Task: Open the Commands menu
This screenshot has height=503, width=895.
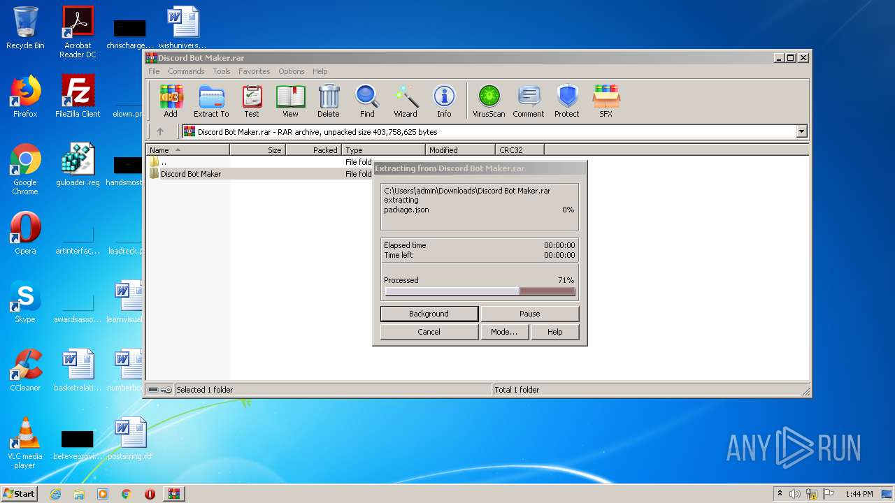Action: (186, 71)
